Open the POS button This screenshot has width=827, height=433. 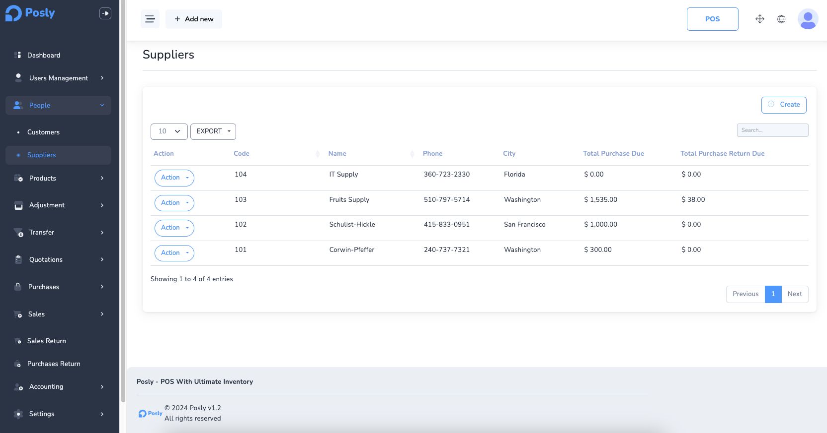712,19
